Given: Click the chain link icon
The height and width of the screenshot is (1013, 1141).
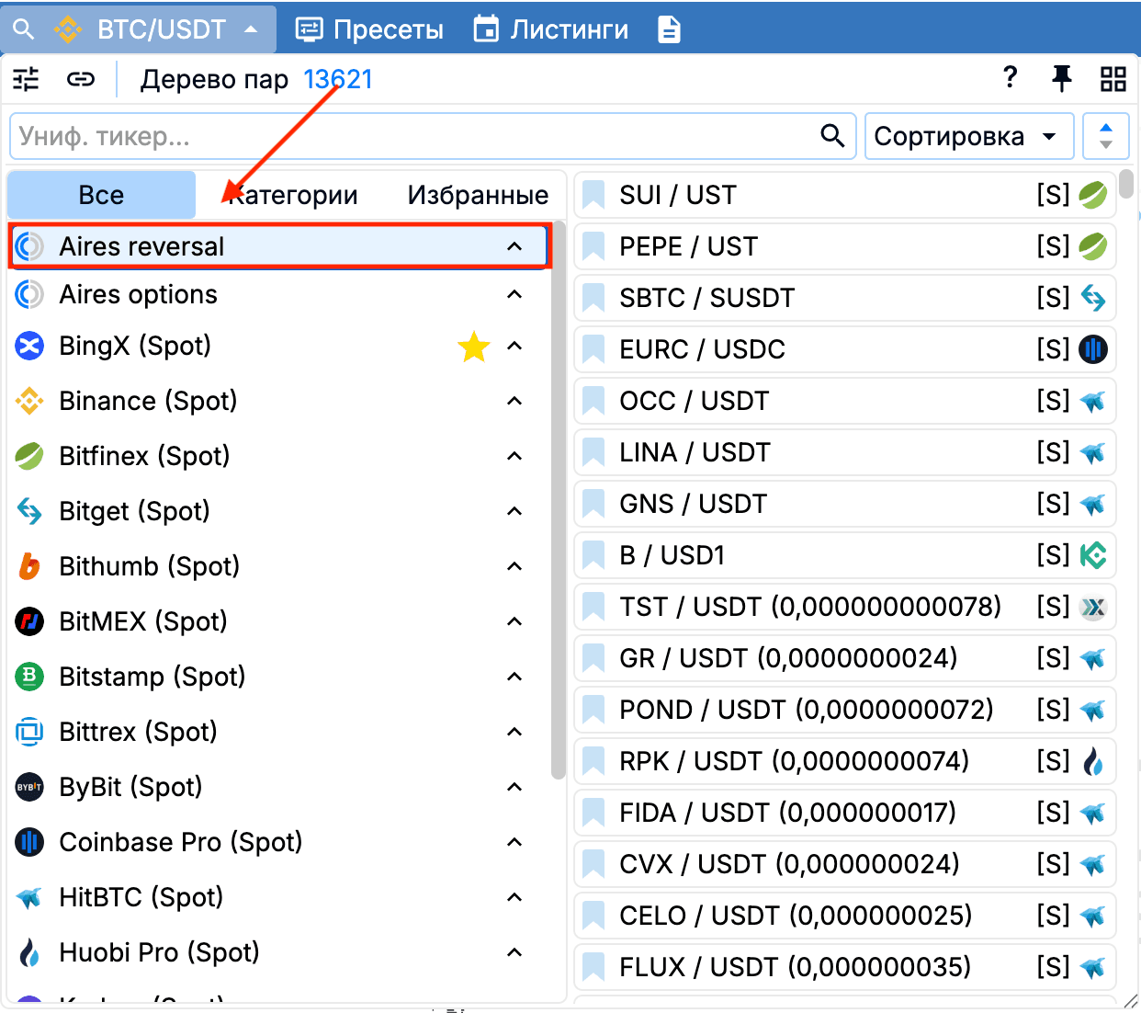Looking at the screenshot, I should pos(81,80).
